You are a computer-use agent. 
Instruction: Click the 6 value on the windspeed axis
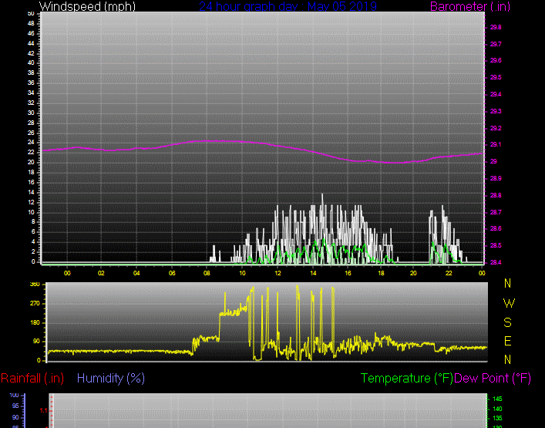(x=33, y=232)
